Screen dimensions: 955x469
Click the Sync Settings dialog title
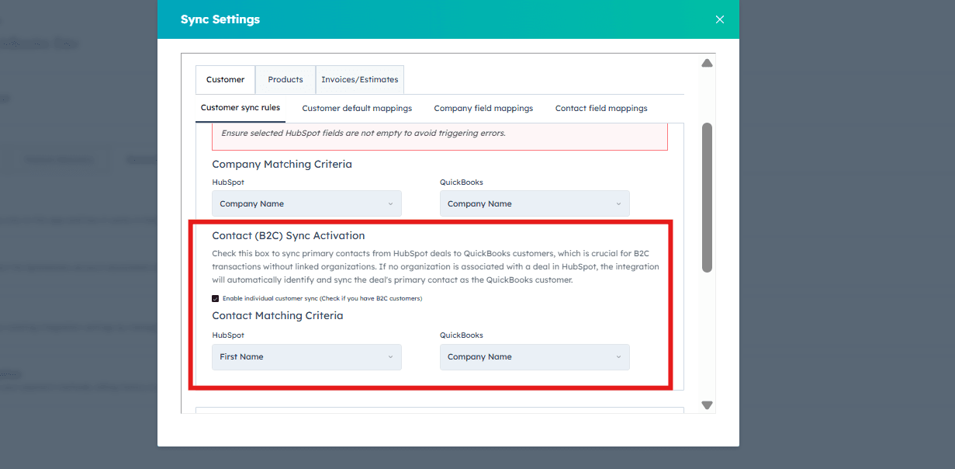220,19
